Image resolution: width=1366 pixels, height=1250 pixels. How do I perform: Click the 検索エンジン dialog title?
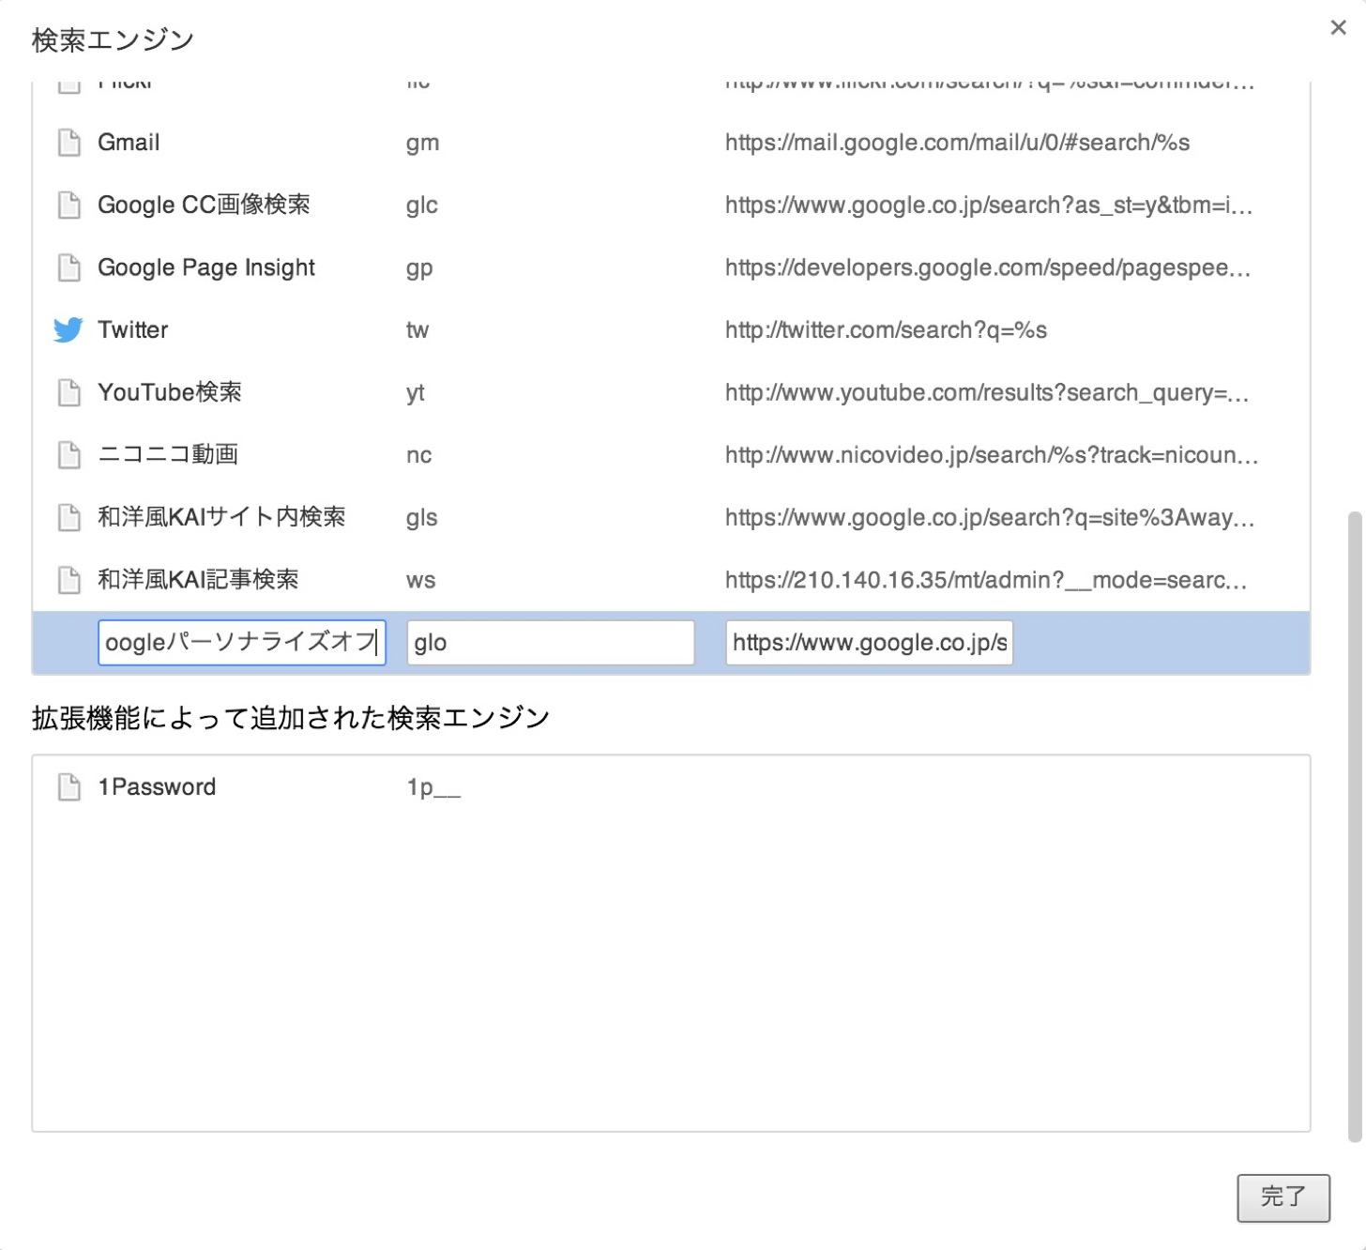coord(113,39)
